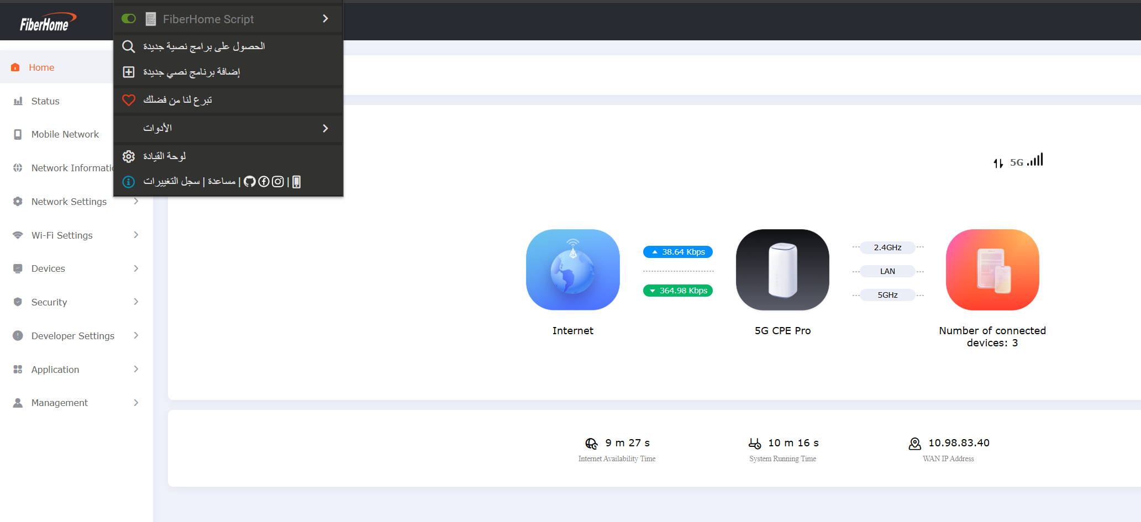Open the الأدوات tools menu item
The width and height of the screenshot is (1141, 522).
(x=157, y=128)
